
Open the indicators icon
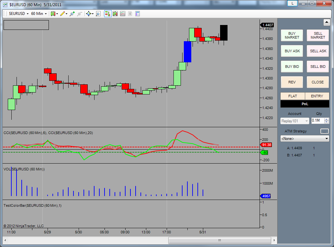[123, 14]
